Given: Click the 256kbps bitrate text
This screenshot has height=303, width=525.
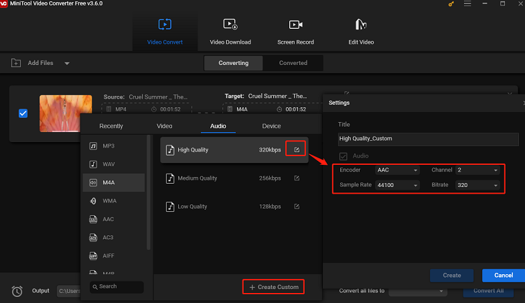Looking at the screenshot, I should tap(270, 178).
